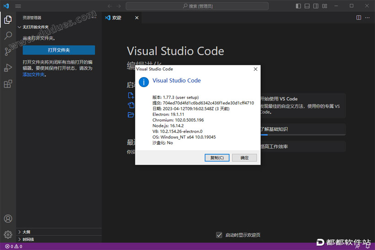Image resolution: width=375 pixels, height=250 pixels.
Task: Click the commit hash line in dialog
Action: pyautogui.click(x=204, y=103)
